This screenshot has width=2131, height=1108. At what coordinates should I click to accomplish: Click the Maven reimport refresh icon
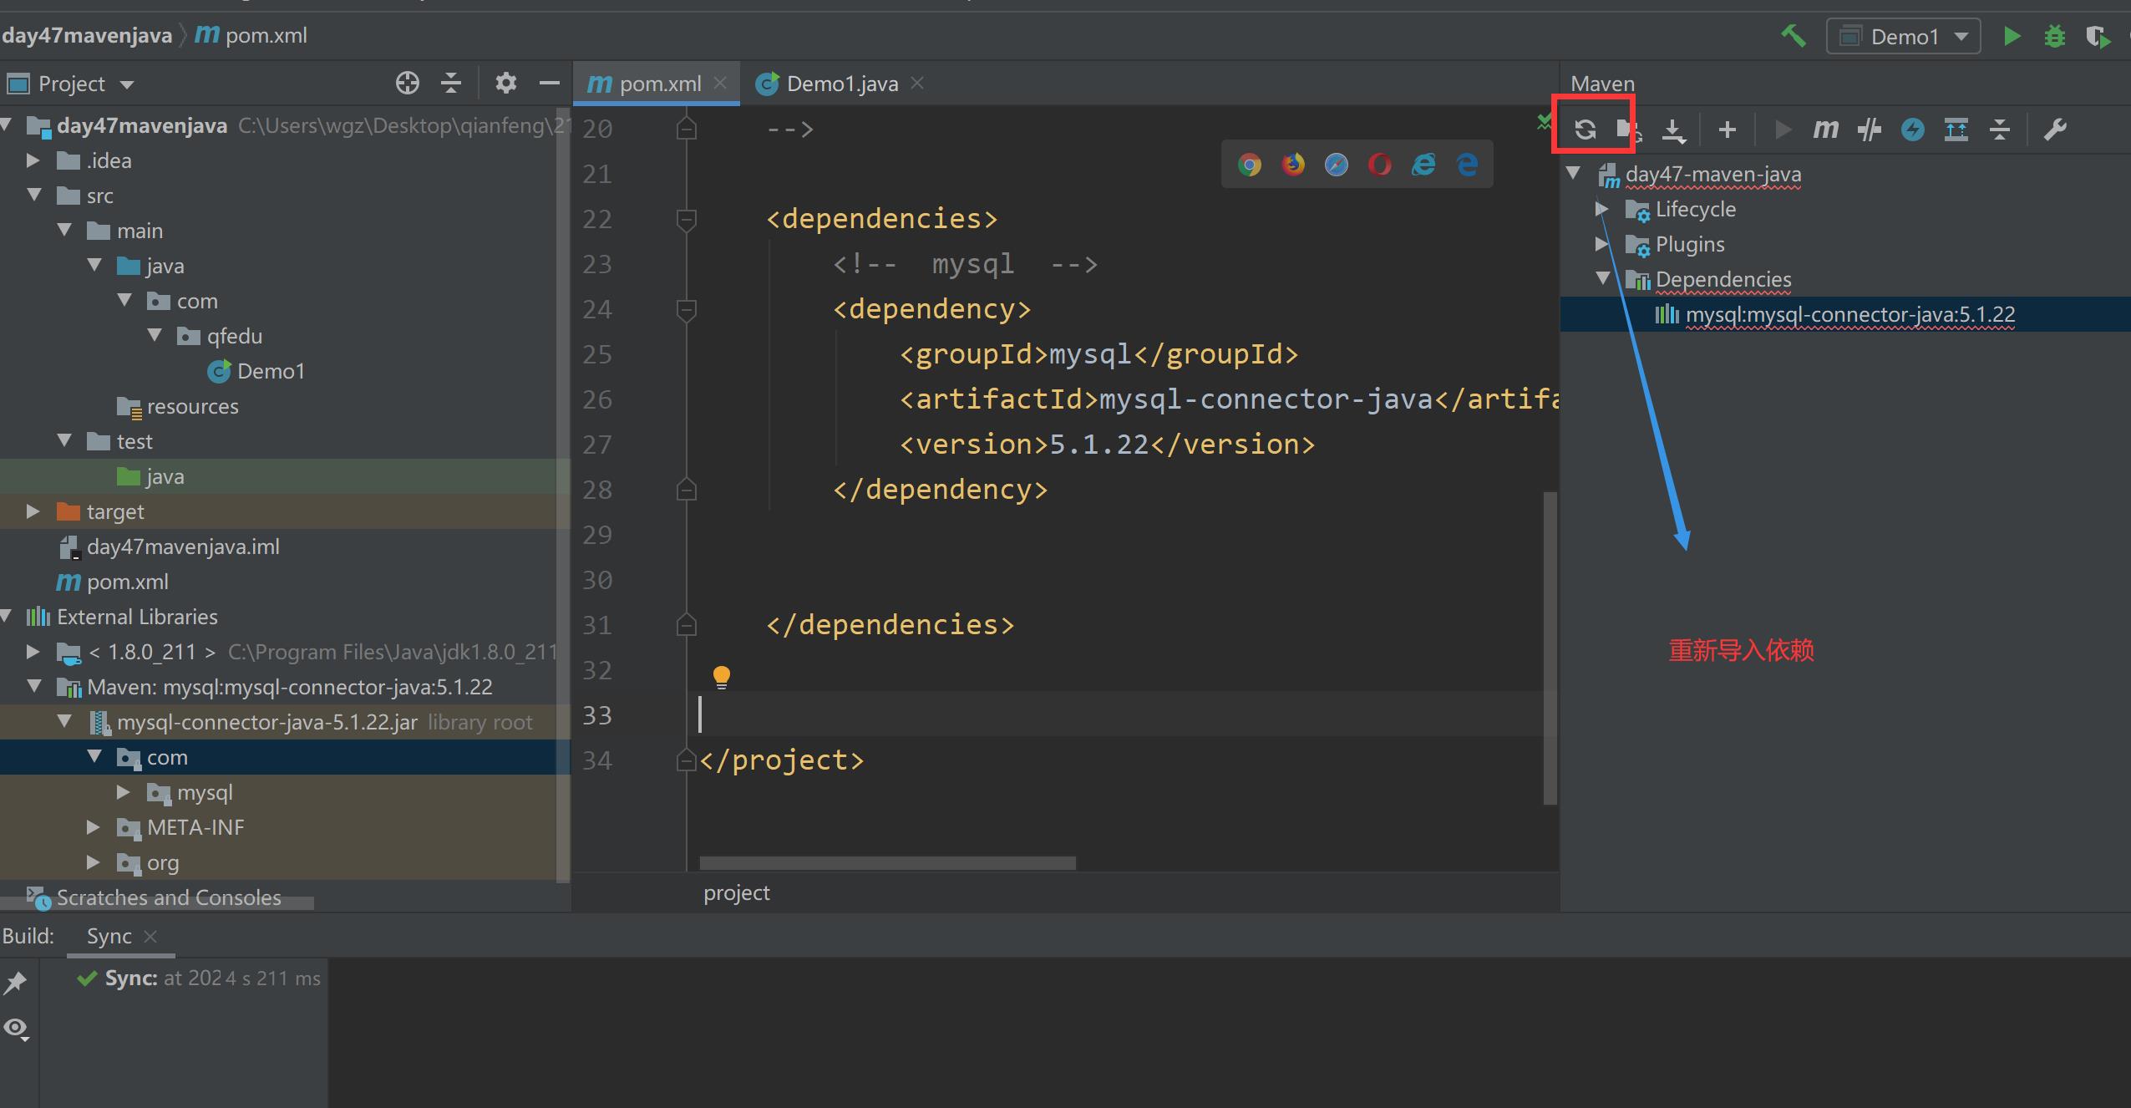[x=1585, y=130]
